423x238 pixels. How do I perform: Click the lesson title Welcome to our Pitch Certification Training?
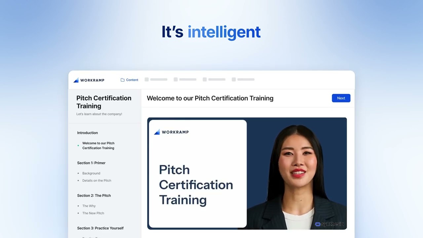(x=210, y=98)
